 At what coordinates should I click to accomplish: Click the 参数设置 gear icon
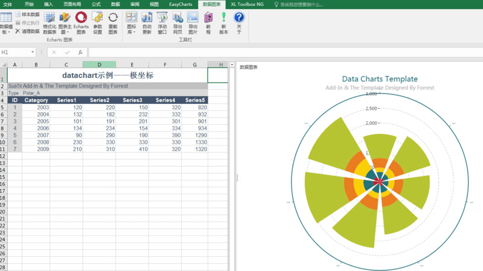[x=97, y=23]
